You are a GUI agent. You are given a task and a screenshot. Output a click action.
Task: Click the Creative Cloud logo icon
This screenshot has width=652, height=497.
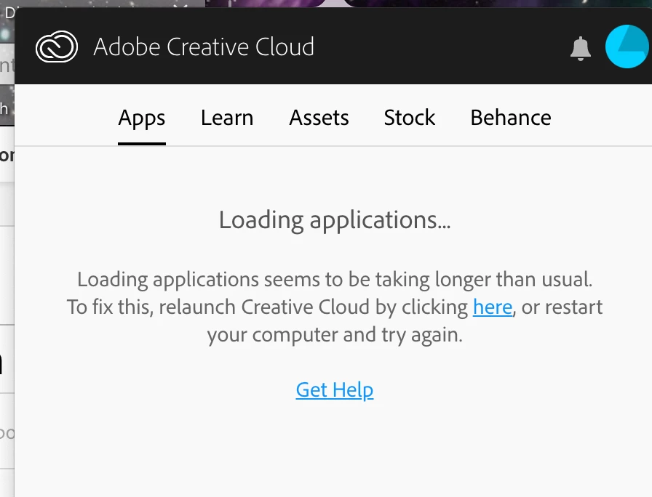click(x=57, y=47)
